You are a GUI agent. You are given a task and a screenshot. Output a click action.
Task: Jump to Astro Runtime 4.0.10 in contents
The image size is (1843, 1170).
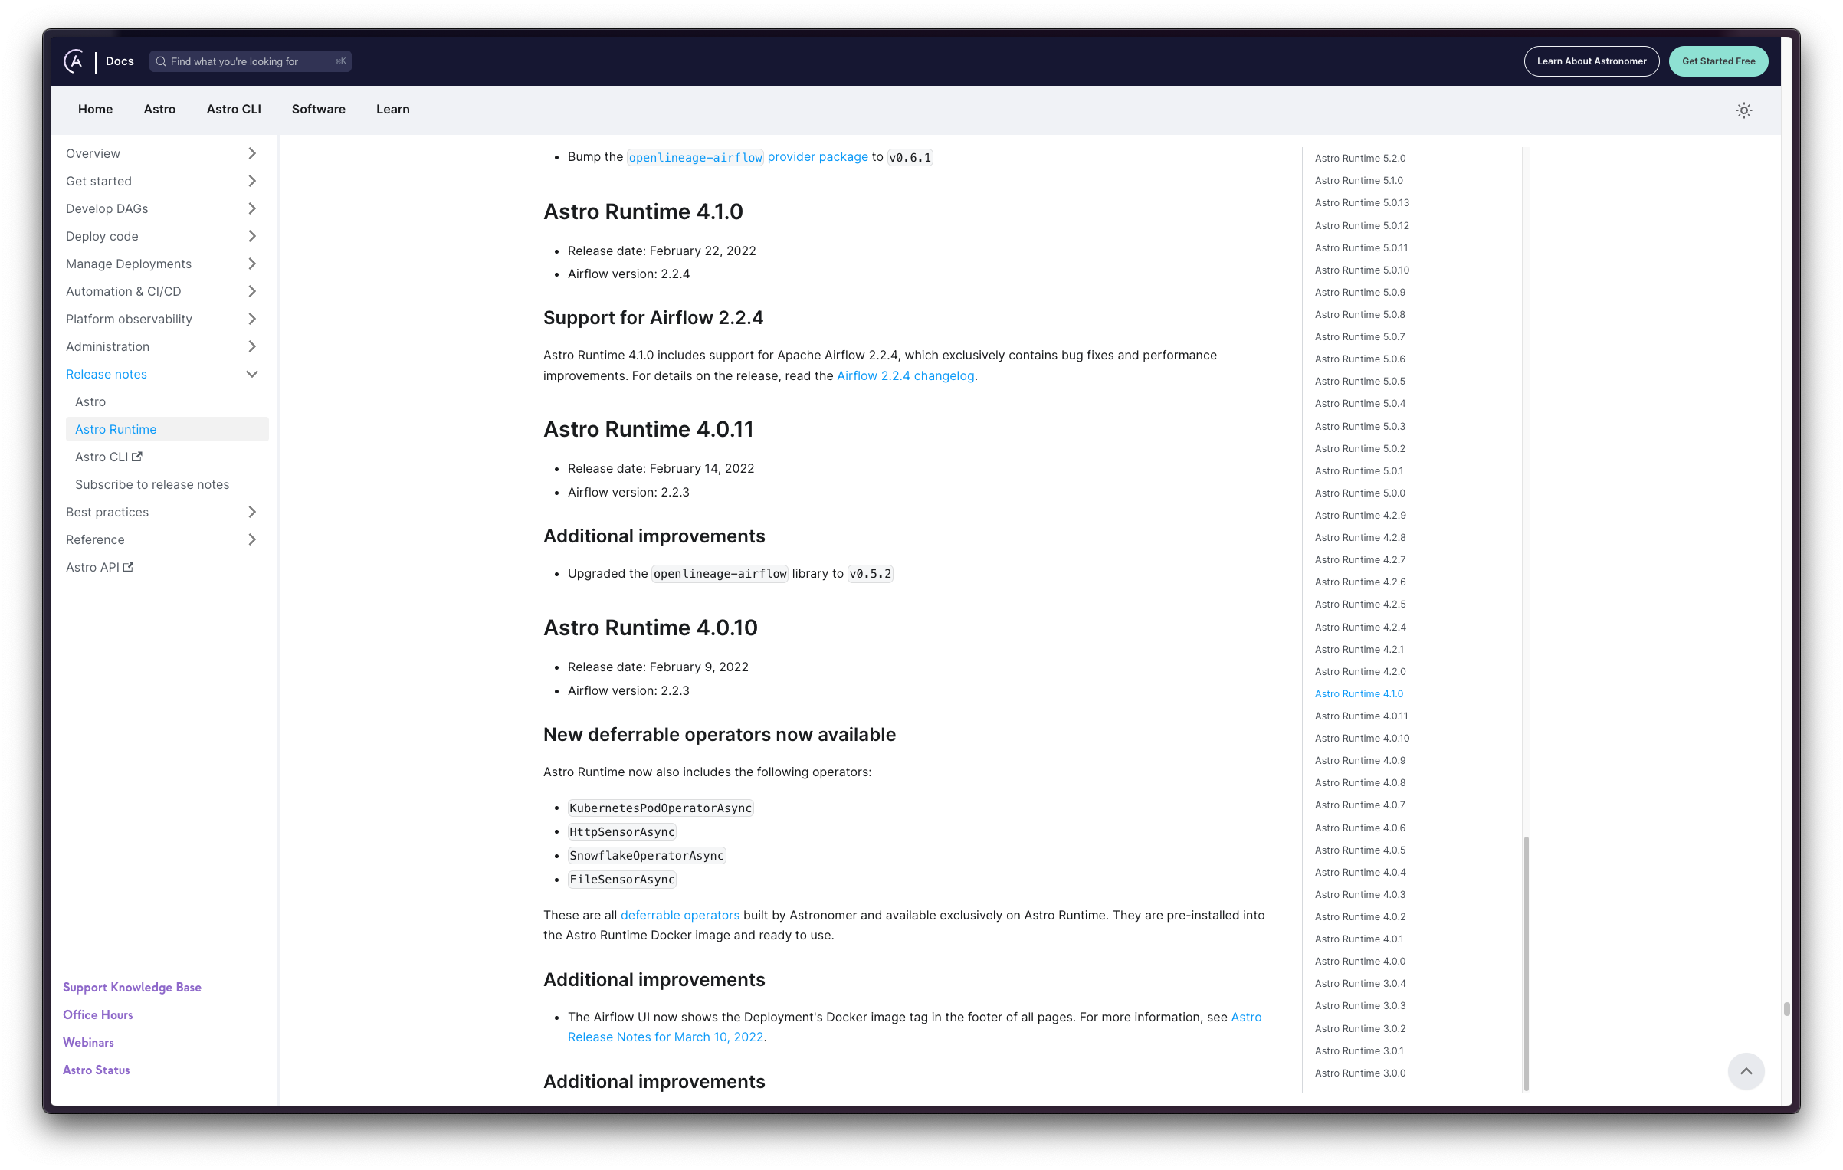click(1362, 738)
